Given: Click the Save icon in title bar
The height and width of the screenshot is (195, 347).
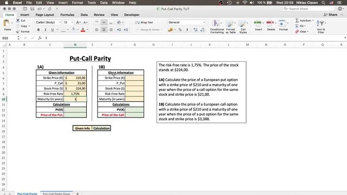Looking at the screenshot, I should [32, 9].
